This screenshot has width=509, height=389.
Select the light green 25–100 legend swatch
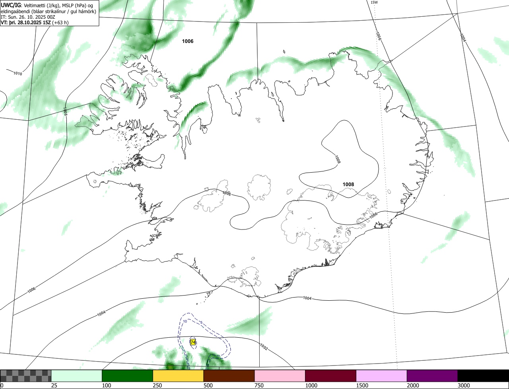tap(77, 376)
